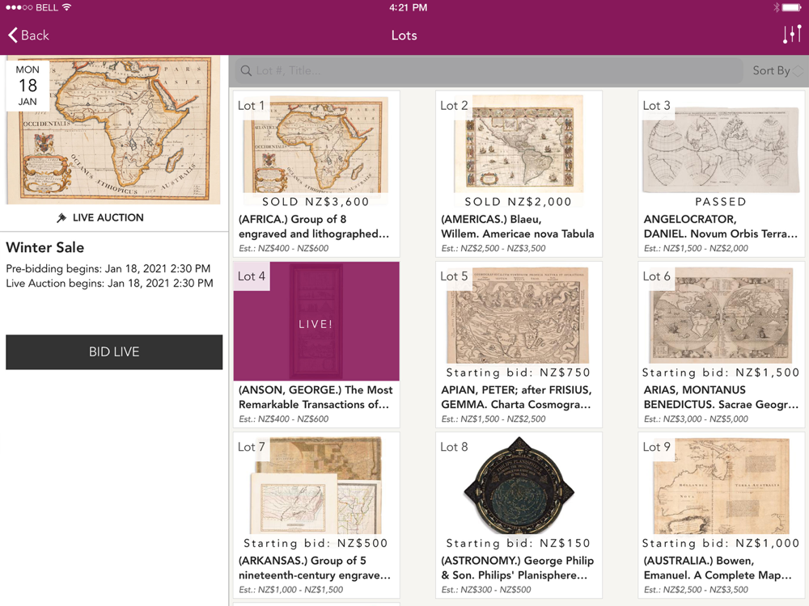The image size is (809, 606).
Task: Tap the Bluetooth status icon
Action: (776, 7)
